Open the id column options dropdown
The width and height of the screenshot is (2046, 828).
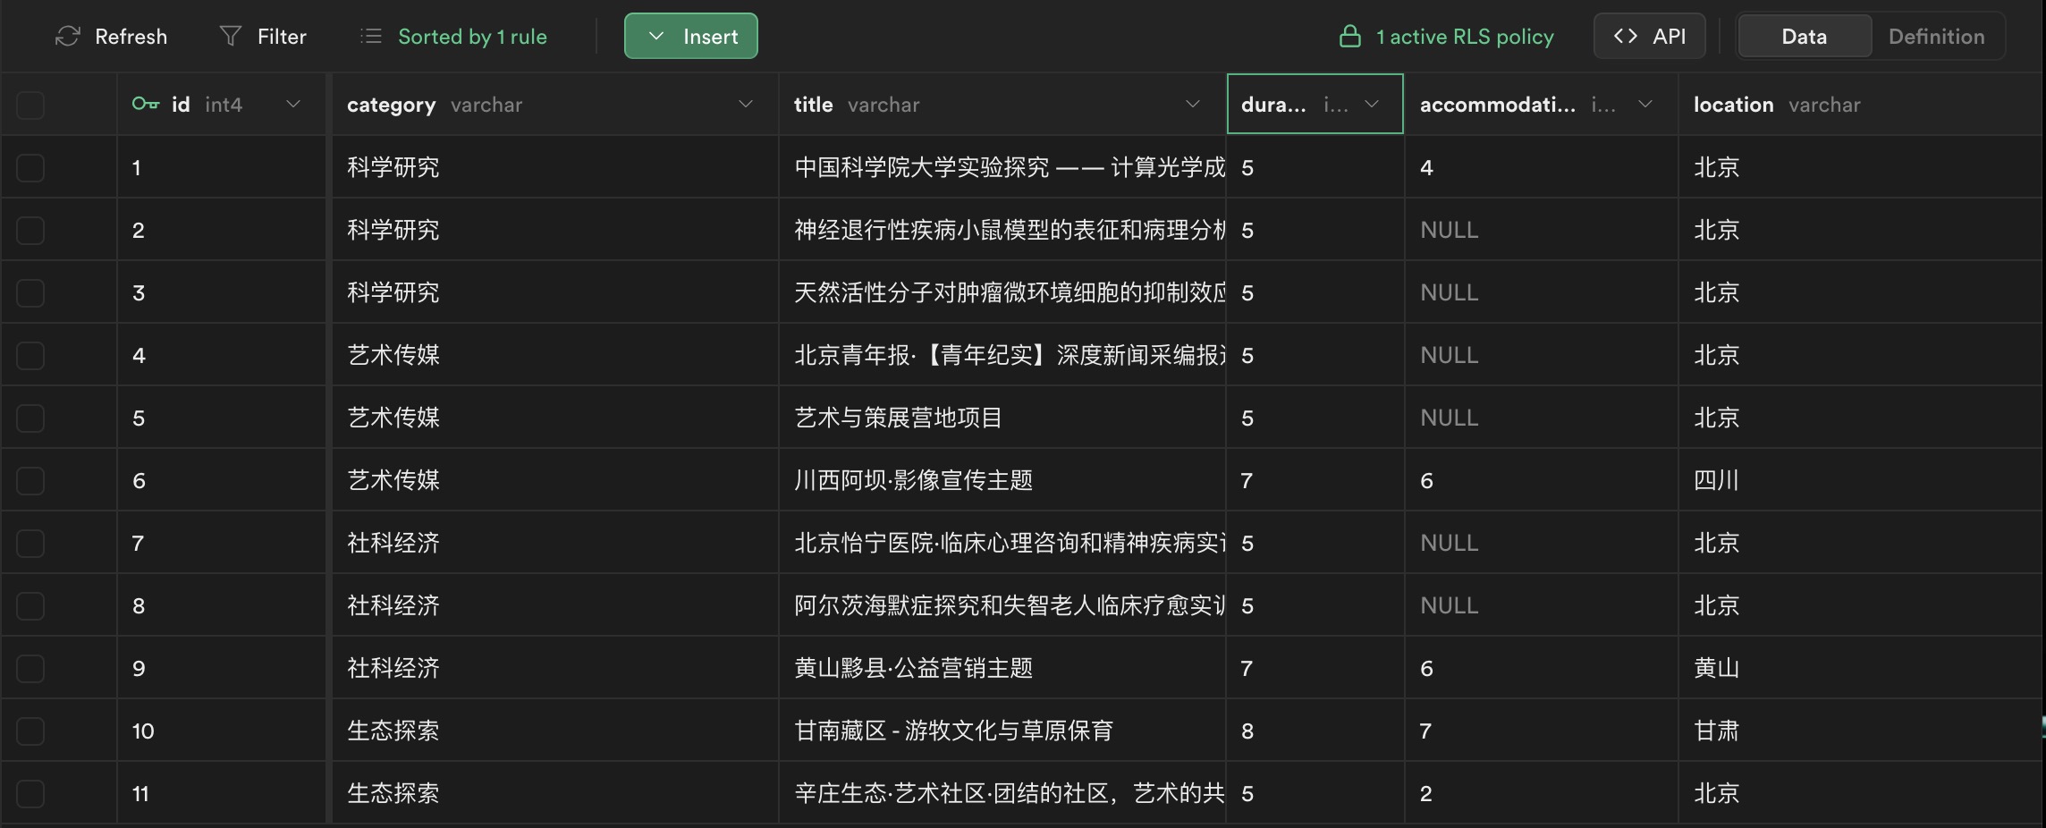coord(293,104)
